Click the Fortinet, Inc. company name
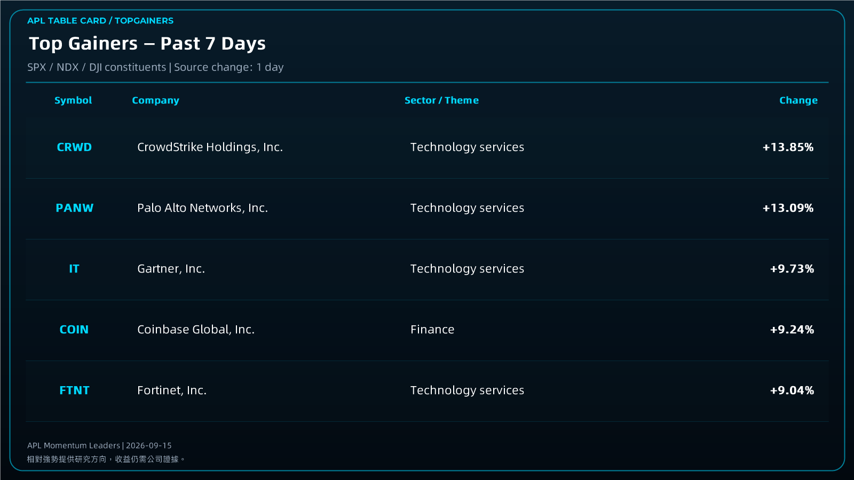854x480 pixels. 172,390
